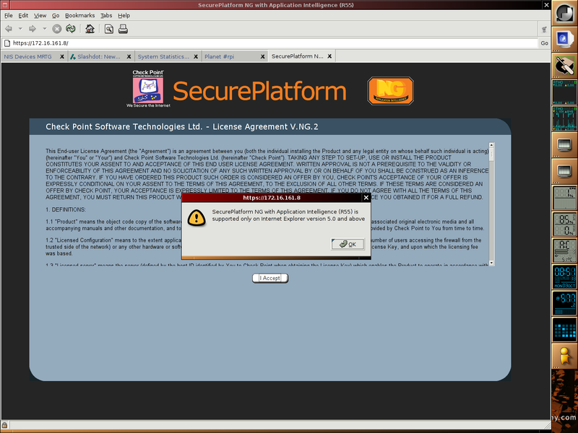Click the CPU load monitor dockapp

[564, 198]
